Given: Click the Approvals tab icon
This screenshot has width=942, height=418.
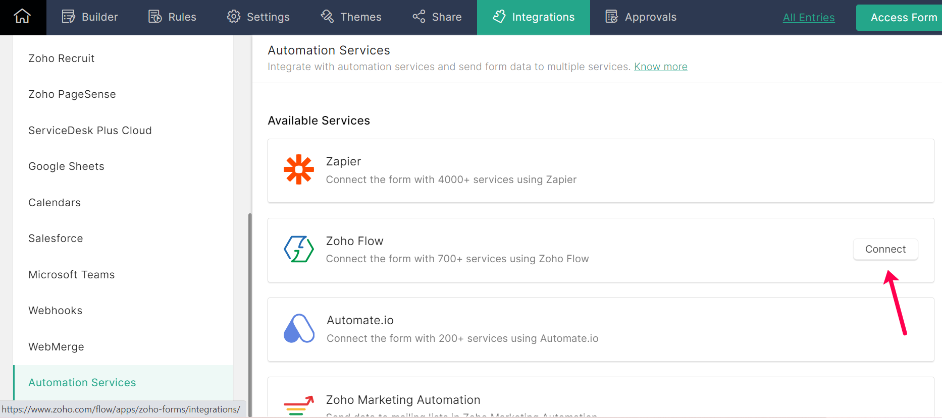Looking at the screenshot, I should (611, 17).
